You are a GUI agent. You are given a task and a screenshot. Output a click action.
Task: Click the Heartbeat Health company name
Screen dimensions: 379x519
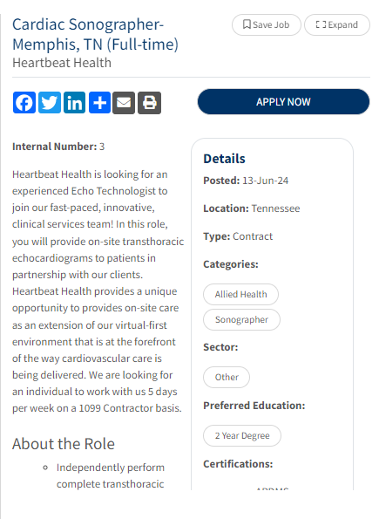tap(62, 63)
